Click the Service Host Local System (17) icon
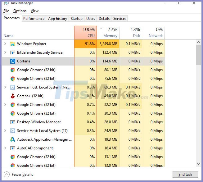 pyautogui.click(x=12, y=131)
